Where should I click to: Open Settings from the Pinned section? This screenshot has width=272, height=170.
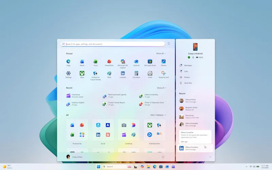point(68,75)
